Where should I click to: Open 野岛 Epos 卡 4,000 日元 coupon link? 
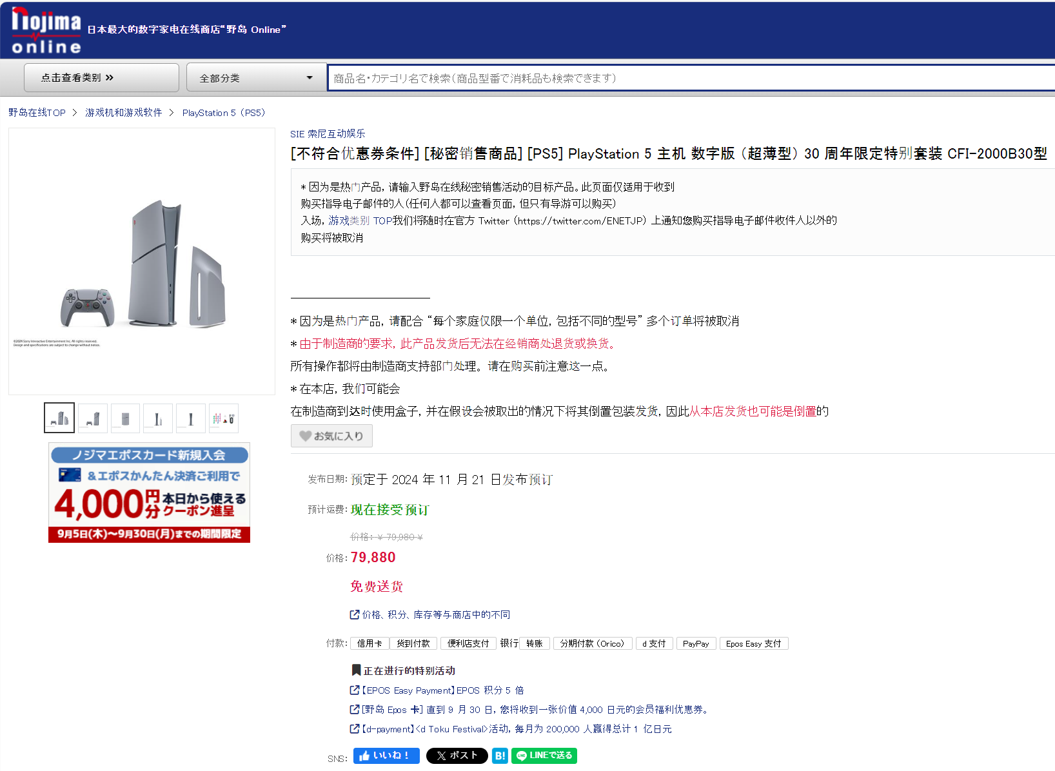[536, 710]
